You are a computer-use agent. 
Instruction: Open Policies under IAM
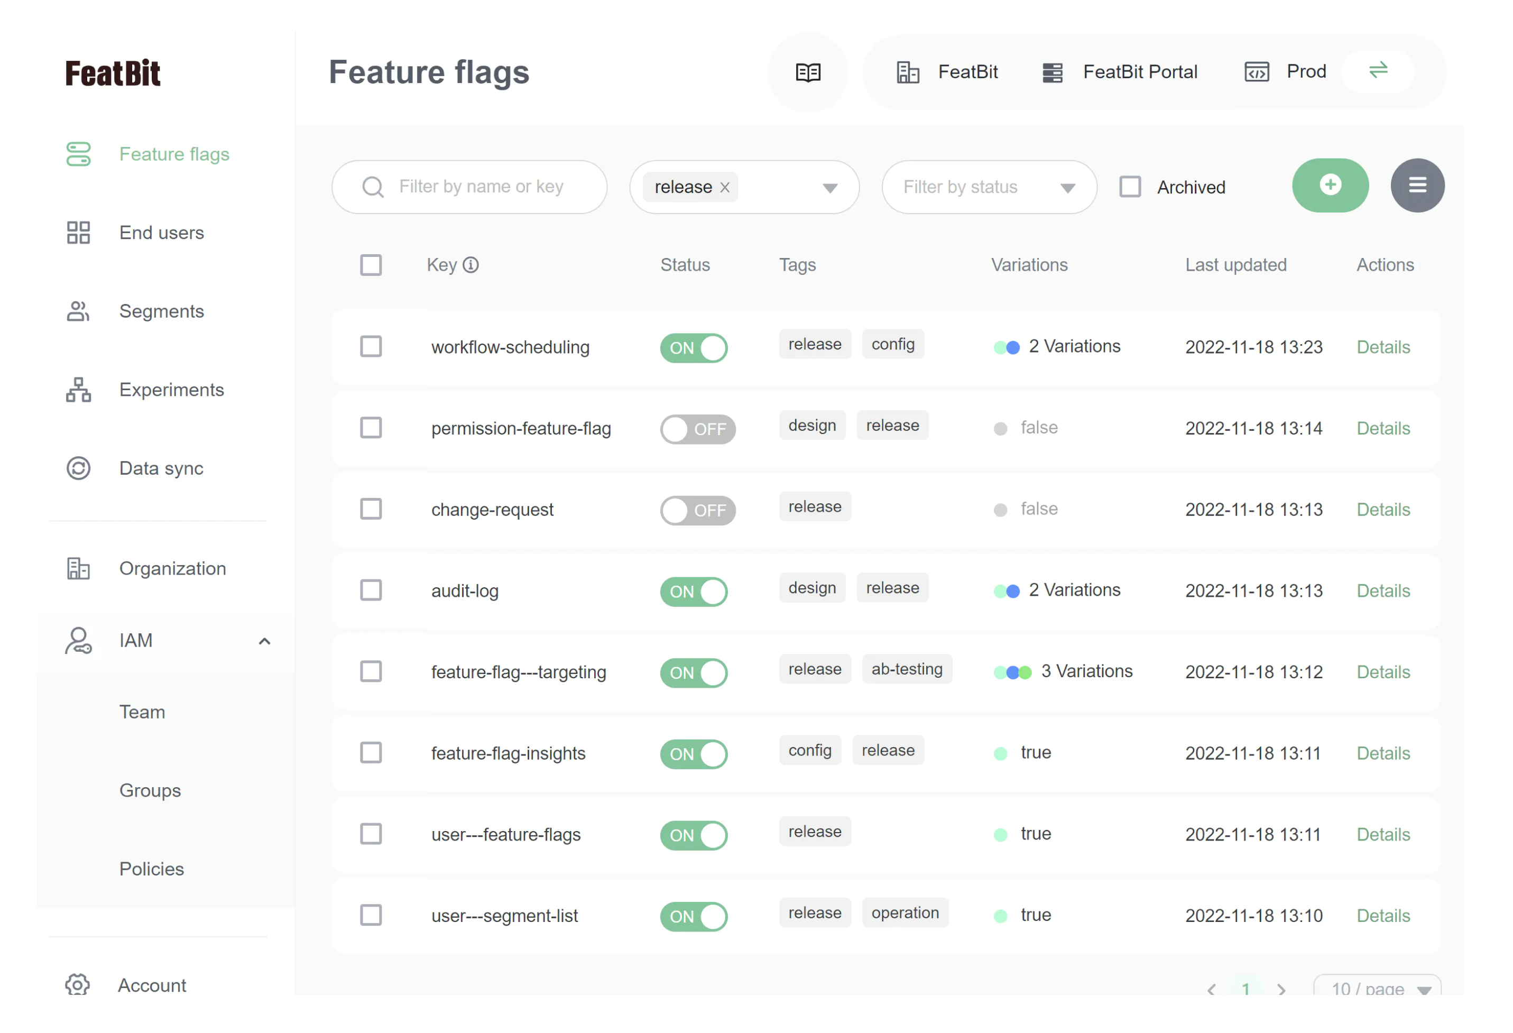click(152, 870)
